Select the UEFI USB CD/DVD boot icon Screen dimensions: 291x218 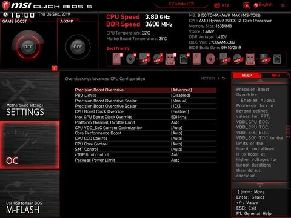point(158,59)
